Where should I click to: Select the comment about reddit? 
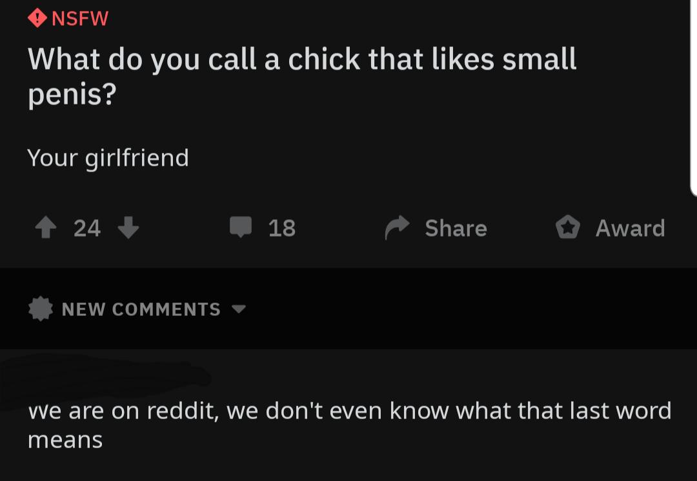pos(348,411)
